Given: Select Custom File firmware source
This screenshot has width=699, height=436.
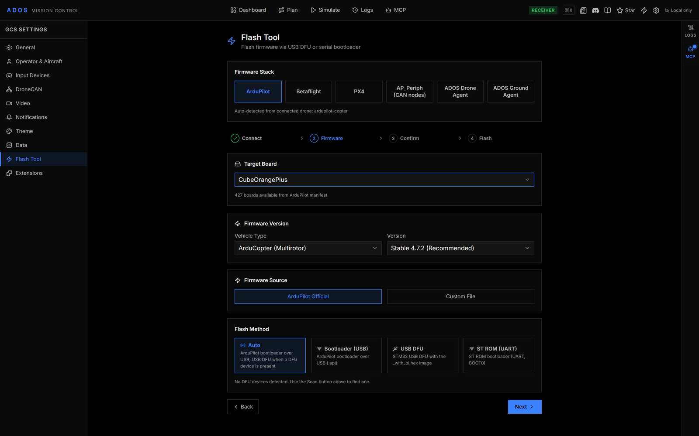Looking at the screenshot, I should click(460, 296).
